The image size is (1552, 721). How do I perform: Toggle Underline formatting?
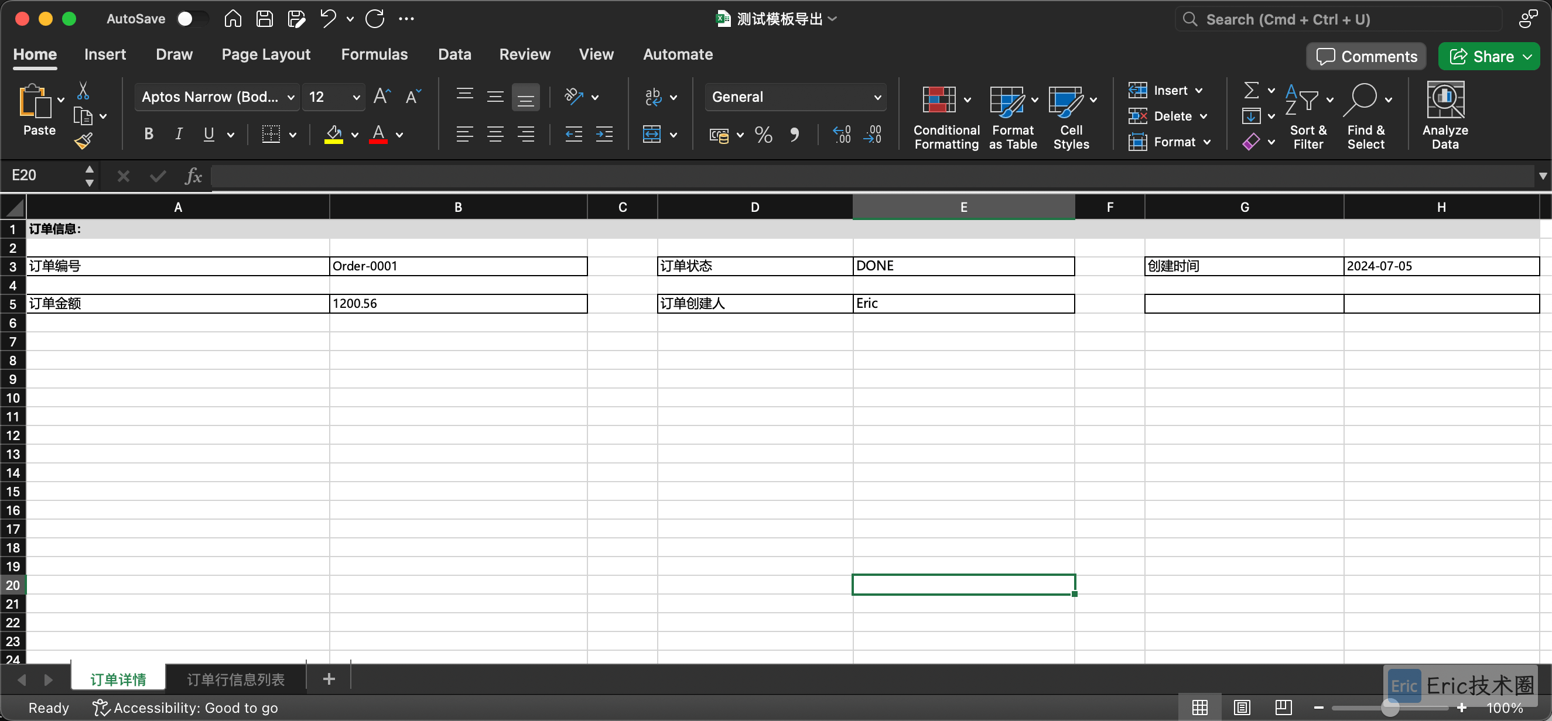pos(208,134)
